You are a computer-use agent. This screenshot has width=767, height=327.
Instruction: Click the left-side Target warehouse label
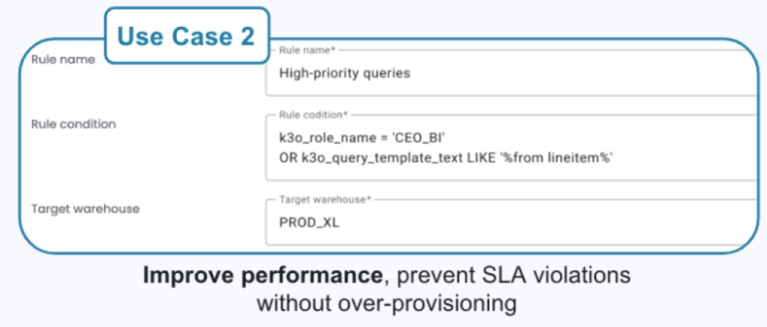coord(84,209)
